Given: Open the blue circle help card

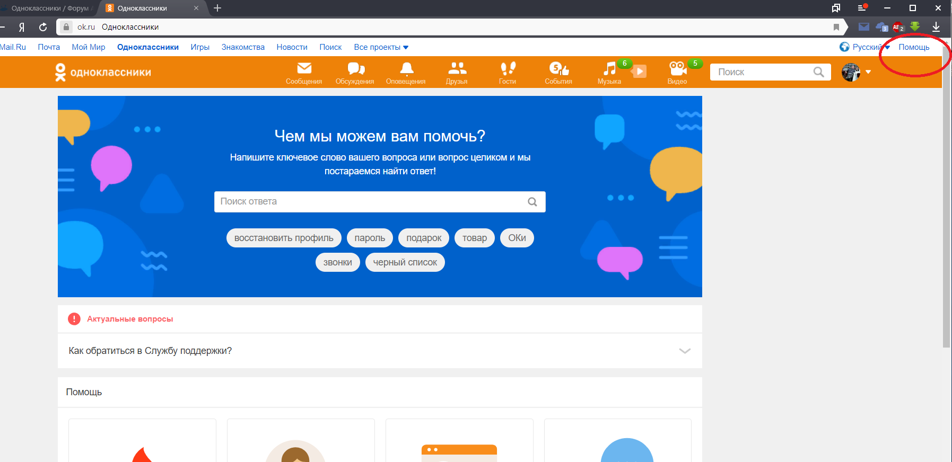Looking at the screenshot, I should [x=618, y=440].
